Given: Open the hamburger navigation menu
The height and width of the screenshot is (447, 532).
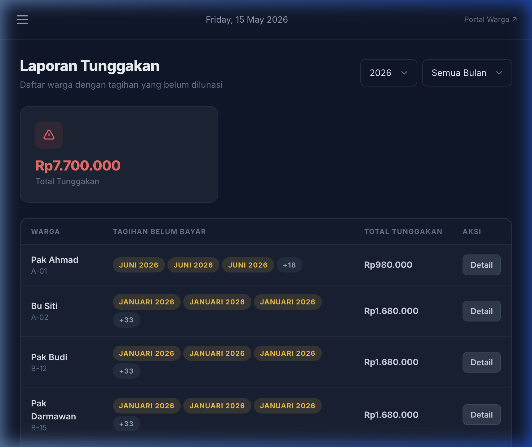Looking at the screenshot, I should point(22,20).
